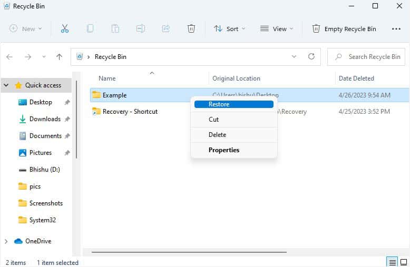Viewport: 410px width, 267px height.
Task: Choose Restore from context menu
Action: tap(234, 104)
